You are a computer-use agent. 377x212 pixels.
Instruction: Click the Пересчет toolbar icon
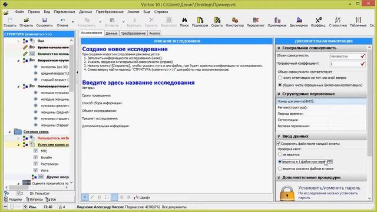coord(255,20)
